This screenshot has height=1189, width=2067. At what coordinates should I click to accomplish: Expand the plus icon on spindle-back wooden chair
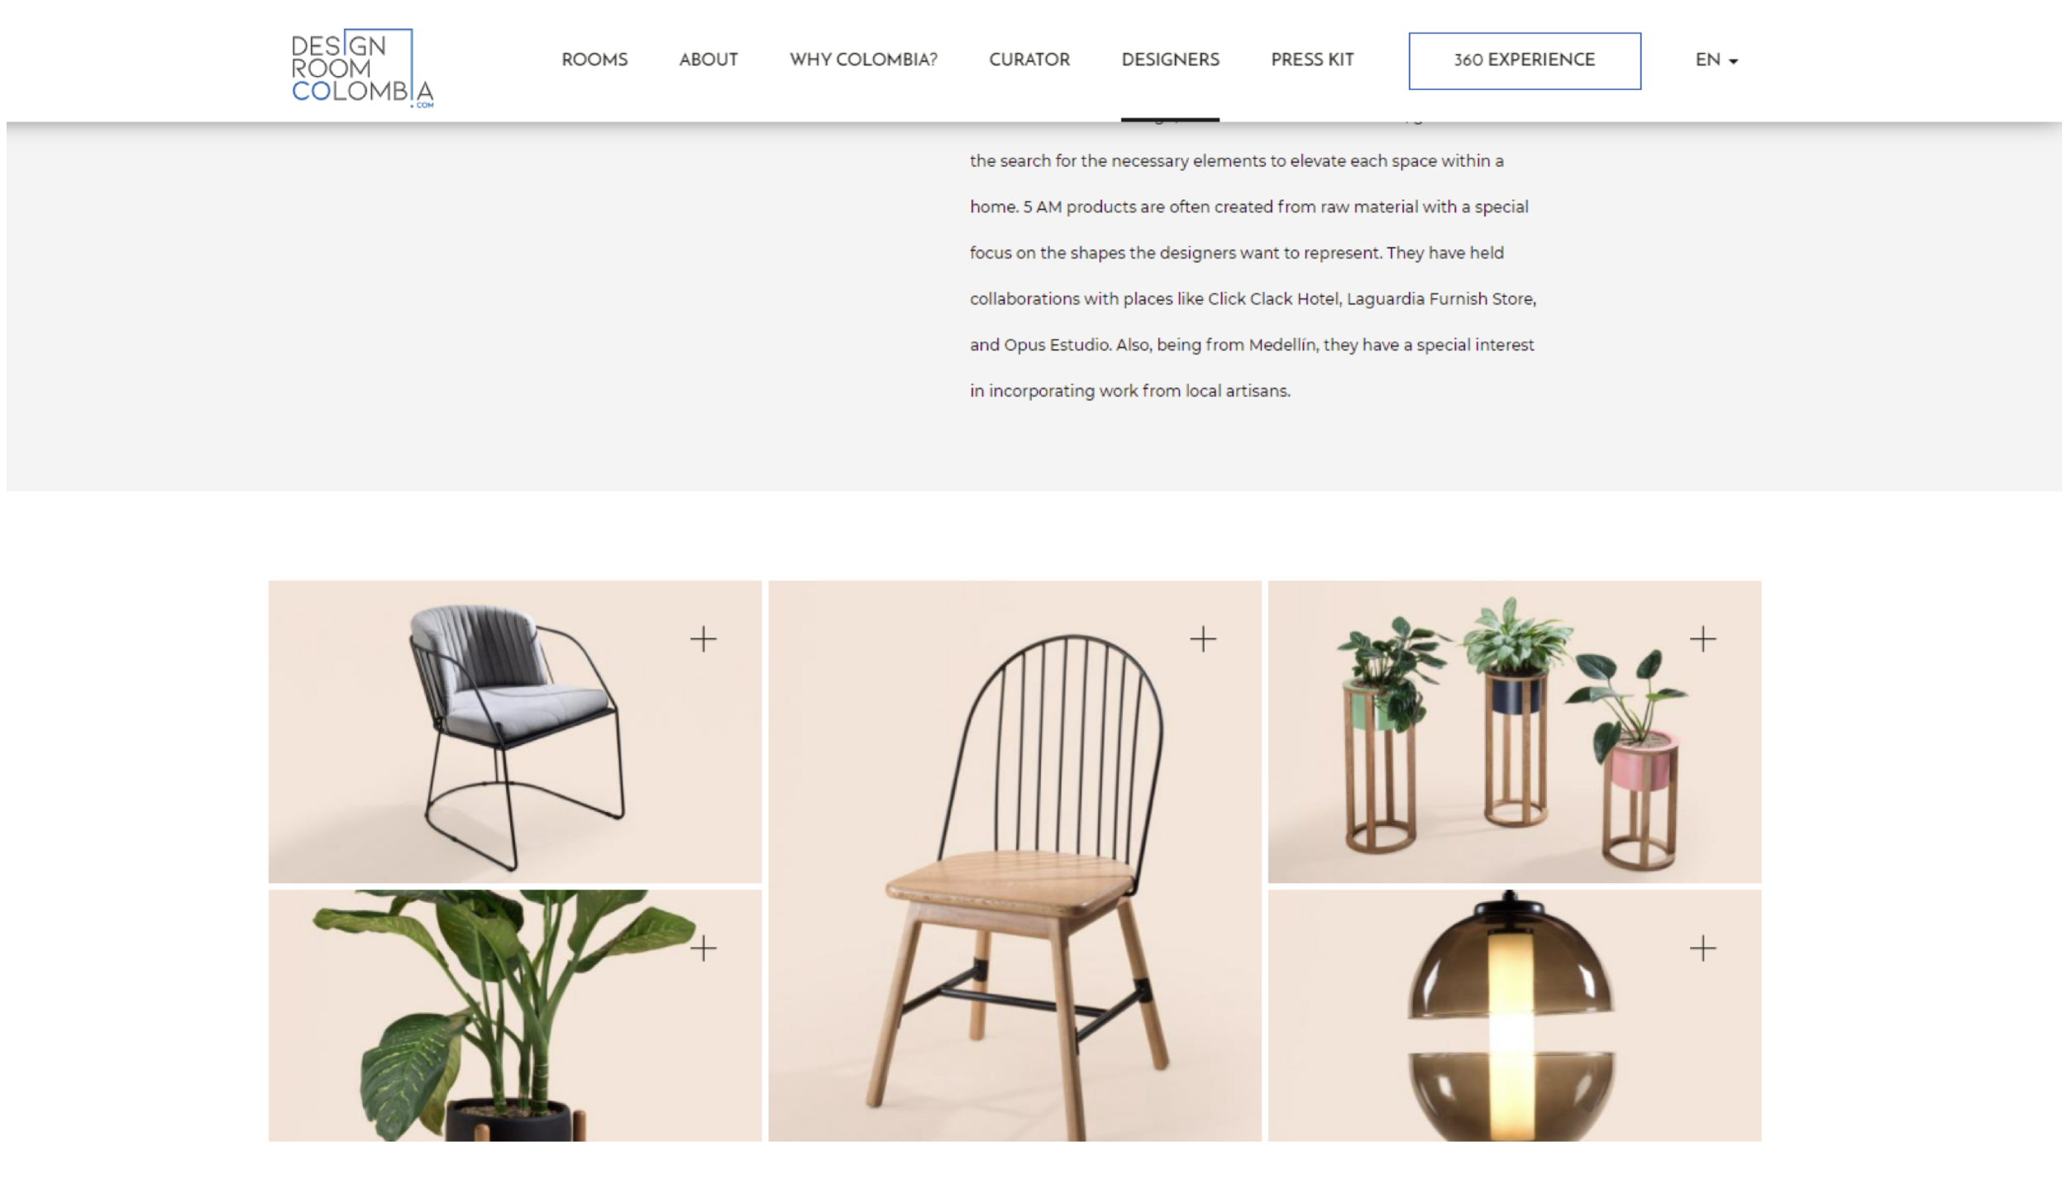[1203, 639]
